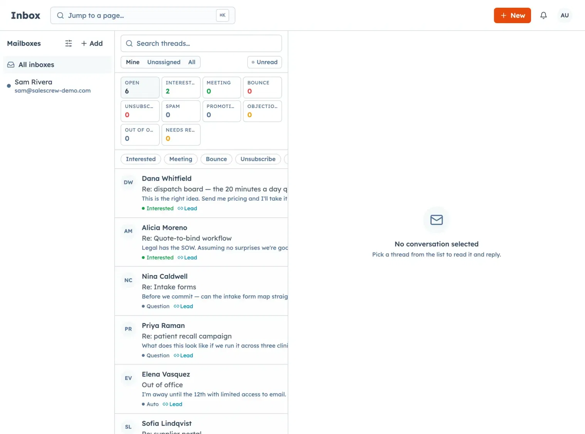Switch to the Unassigned tab
Viewport: 585px width, 434px height.
(x=164, y=62)
